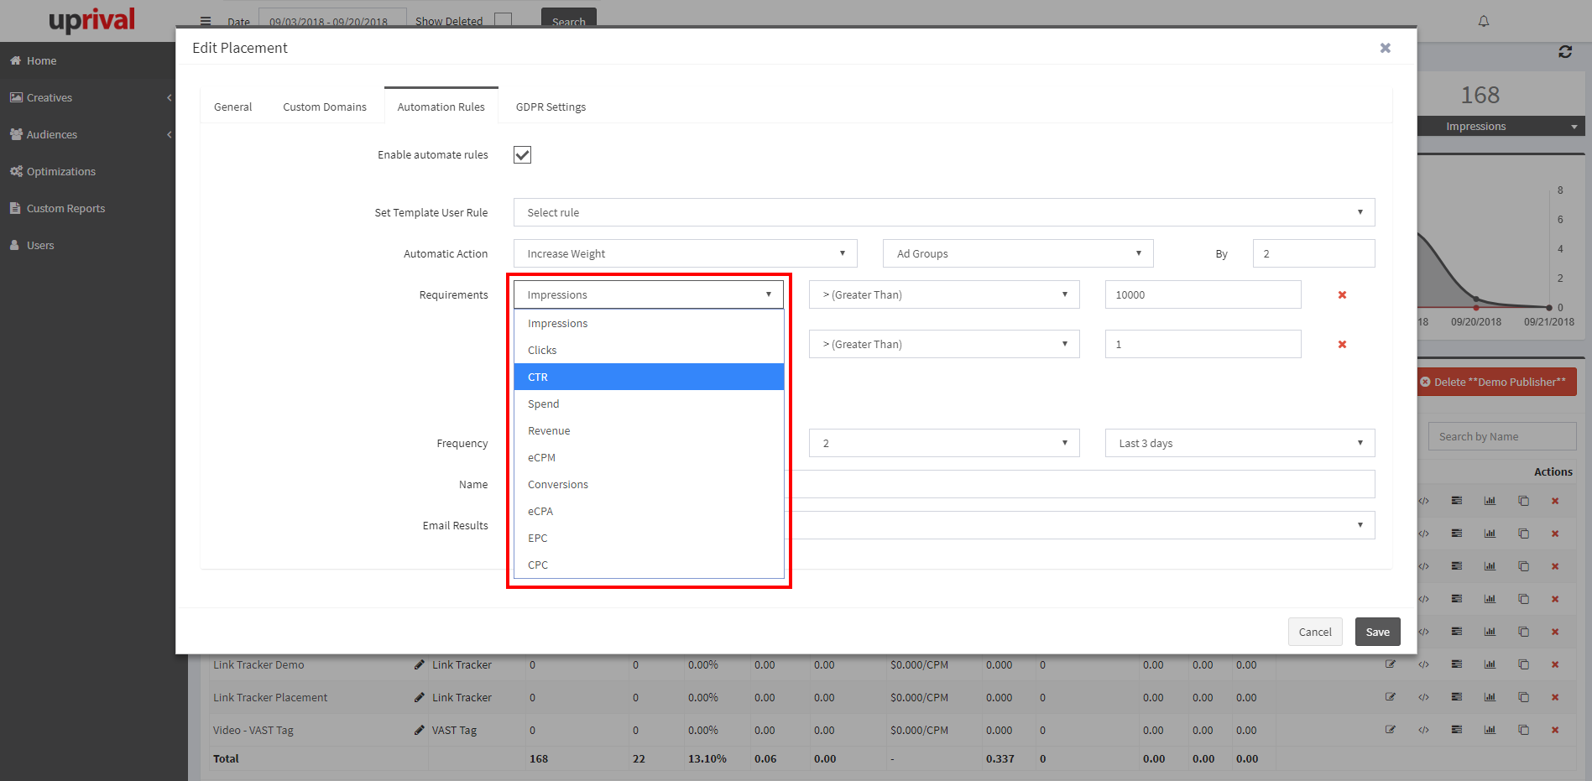This screenshot has width=1592, height=781.
Task: Open the Frequency dropdown showing 2
Action: pos(944,443)
